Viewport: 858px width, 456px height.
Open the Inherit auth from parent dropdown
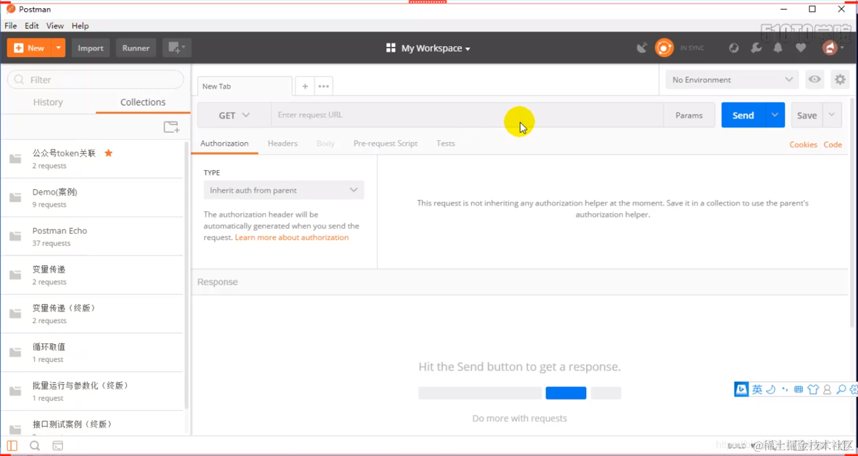[284, 190]
